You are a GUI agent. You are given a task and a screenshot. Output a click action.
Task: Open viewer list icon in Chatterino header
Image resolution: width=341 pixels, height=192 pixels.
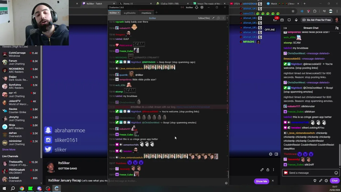218,18
